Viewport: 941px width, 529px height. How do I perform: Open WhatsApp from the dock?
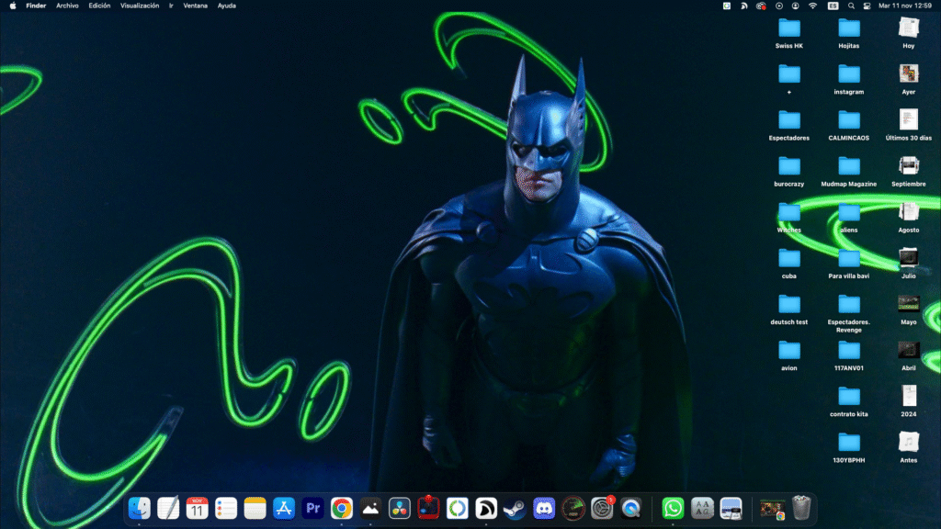674,508
